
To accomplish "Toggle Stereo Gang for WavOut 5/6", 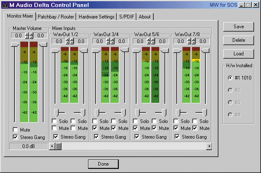I will click(136, 137).
